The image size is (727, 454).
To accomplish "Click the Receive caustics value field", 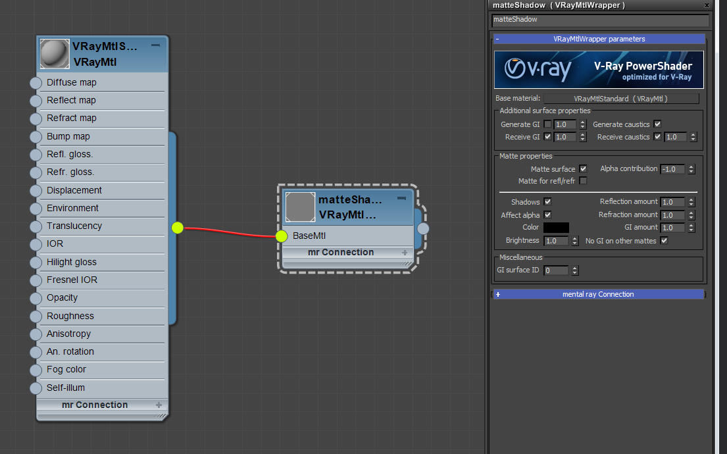I will (x=676, y=138).
